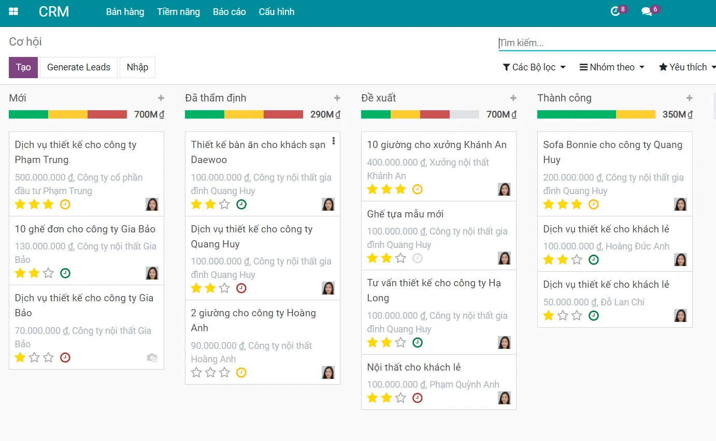Set third priority star on 10 ghế đơn Gia Bảo card
This screenshot has height=441, width=716.
(x=48, y=273)
